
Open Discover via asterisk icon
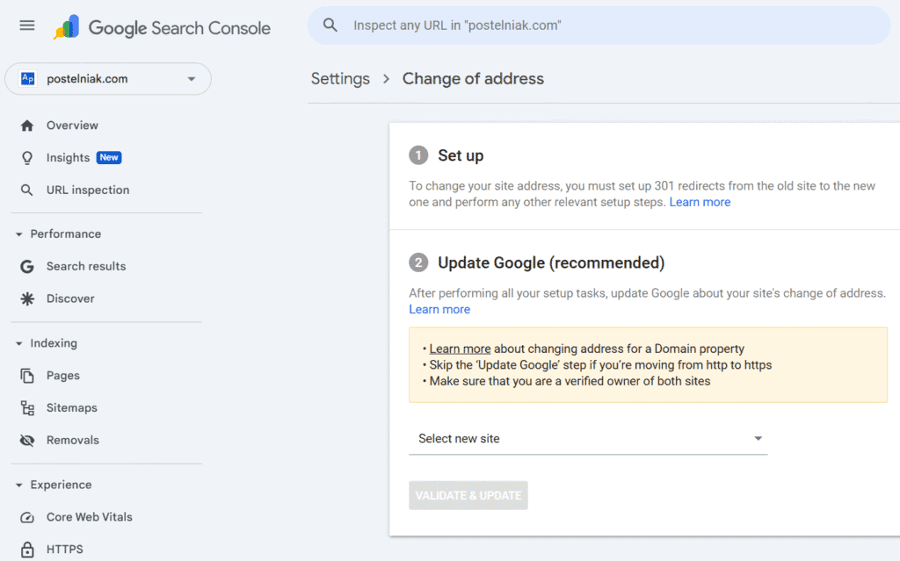(x=27, y=298)
